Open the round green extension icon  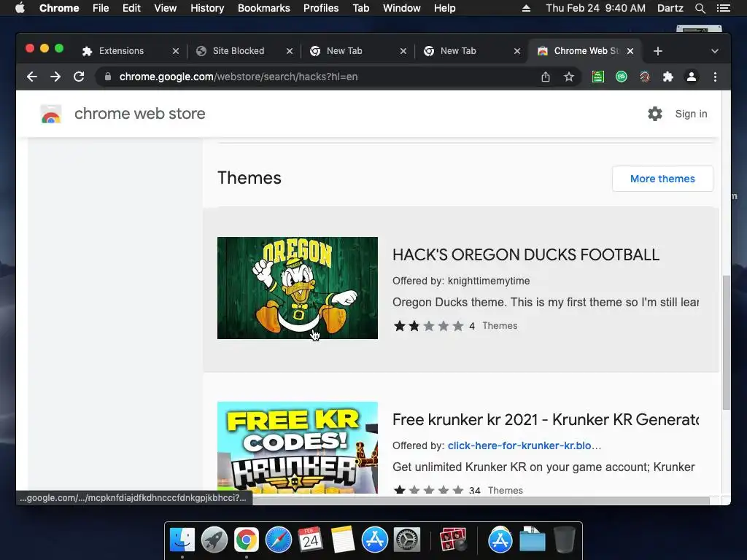tap(622, 77)
